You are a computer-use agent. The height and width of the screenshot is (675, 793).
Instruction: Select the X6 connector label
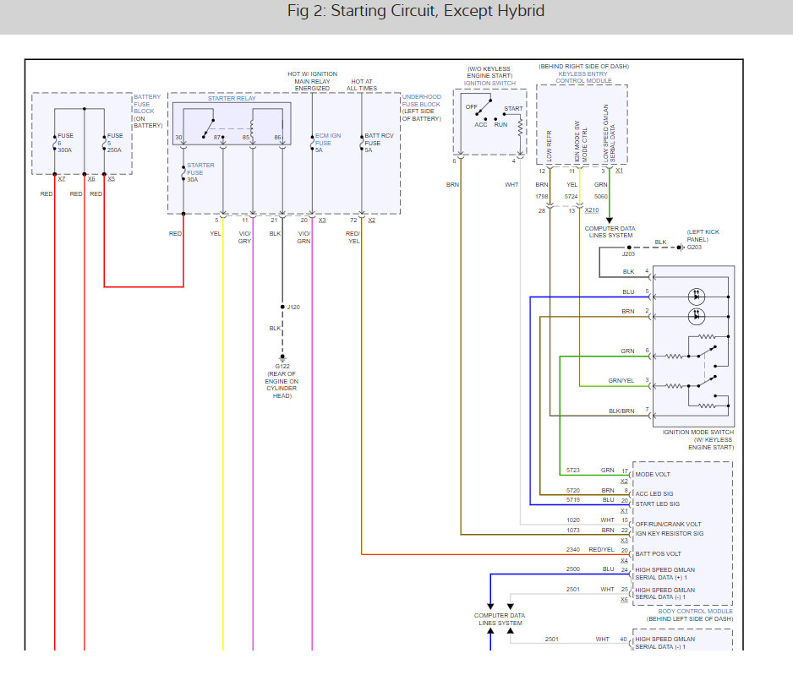pyautogui.click(x=91, y=179)
